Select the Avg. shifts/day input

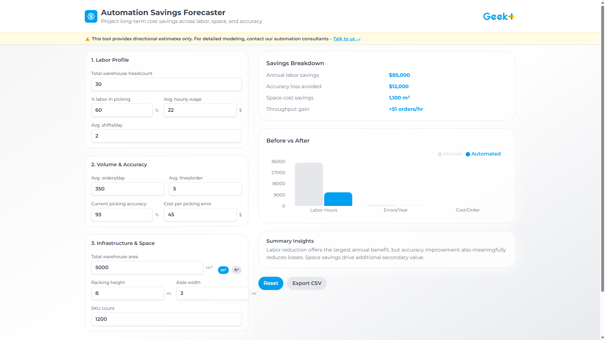(166, 136)
